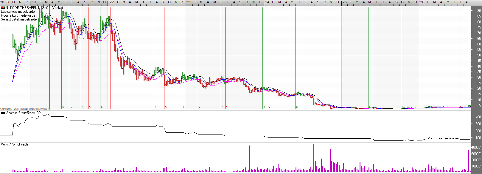Click the 'Lägsta kurs medelvärde' legend entry
Screen dimensions: 482x174
pyautogui.click(x=18, y=12)
